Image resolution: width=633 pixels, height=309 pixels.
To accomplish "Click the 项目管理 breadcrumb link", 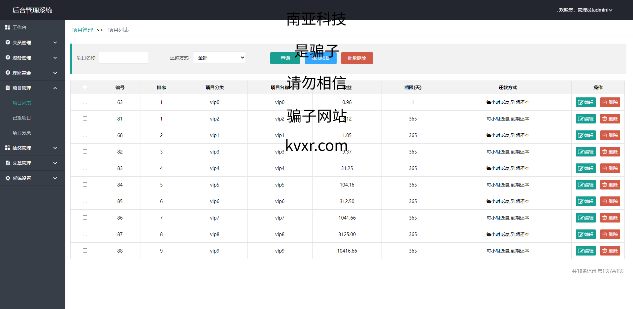I will 83,30.
